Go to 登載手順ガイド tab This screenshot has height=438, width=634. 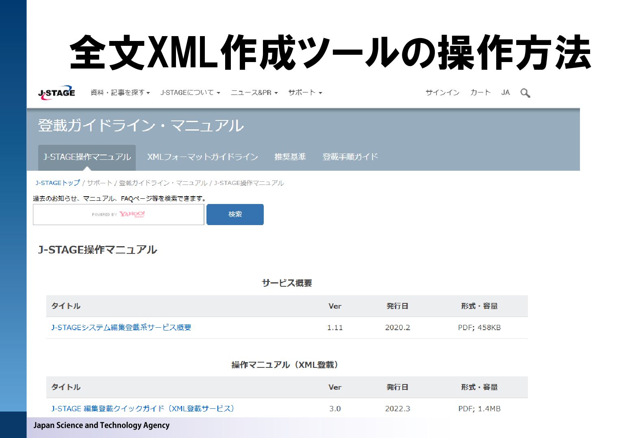(350, 157)
